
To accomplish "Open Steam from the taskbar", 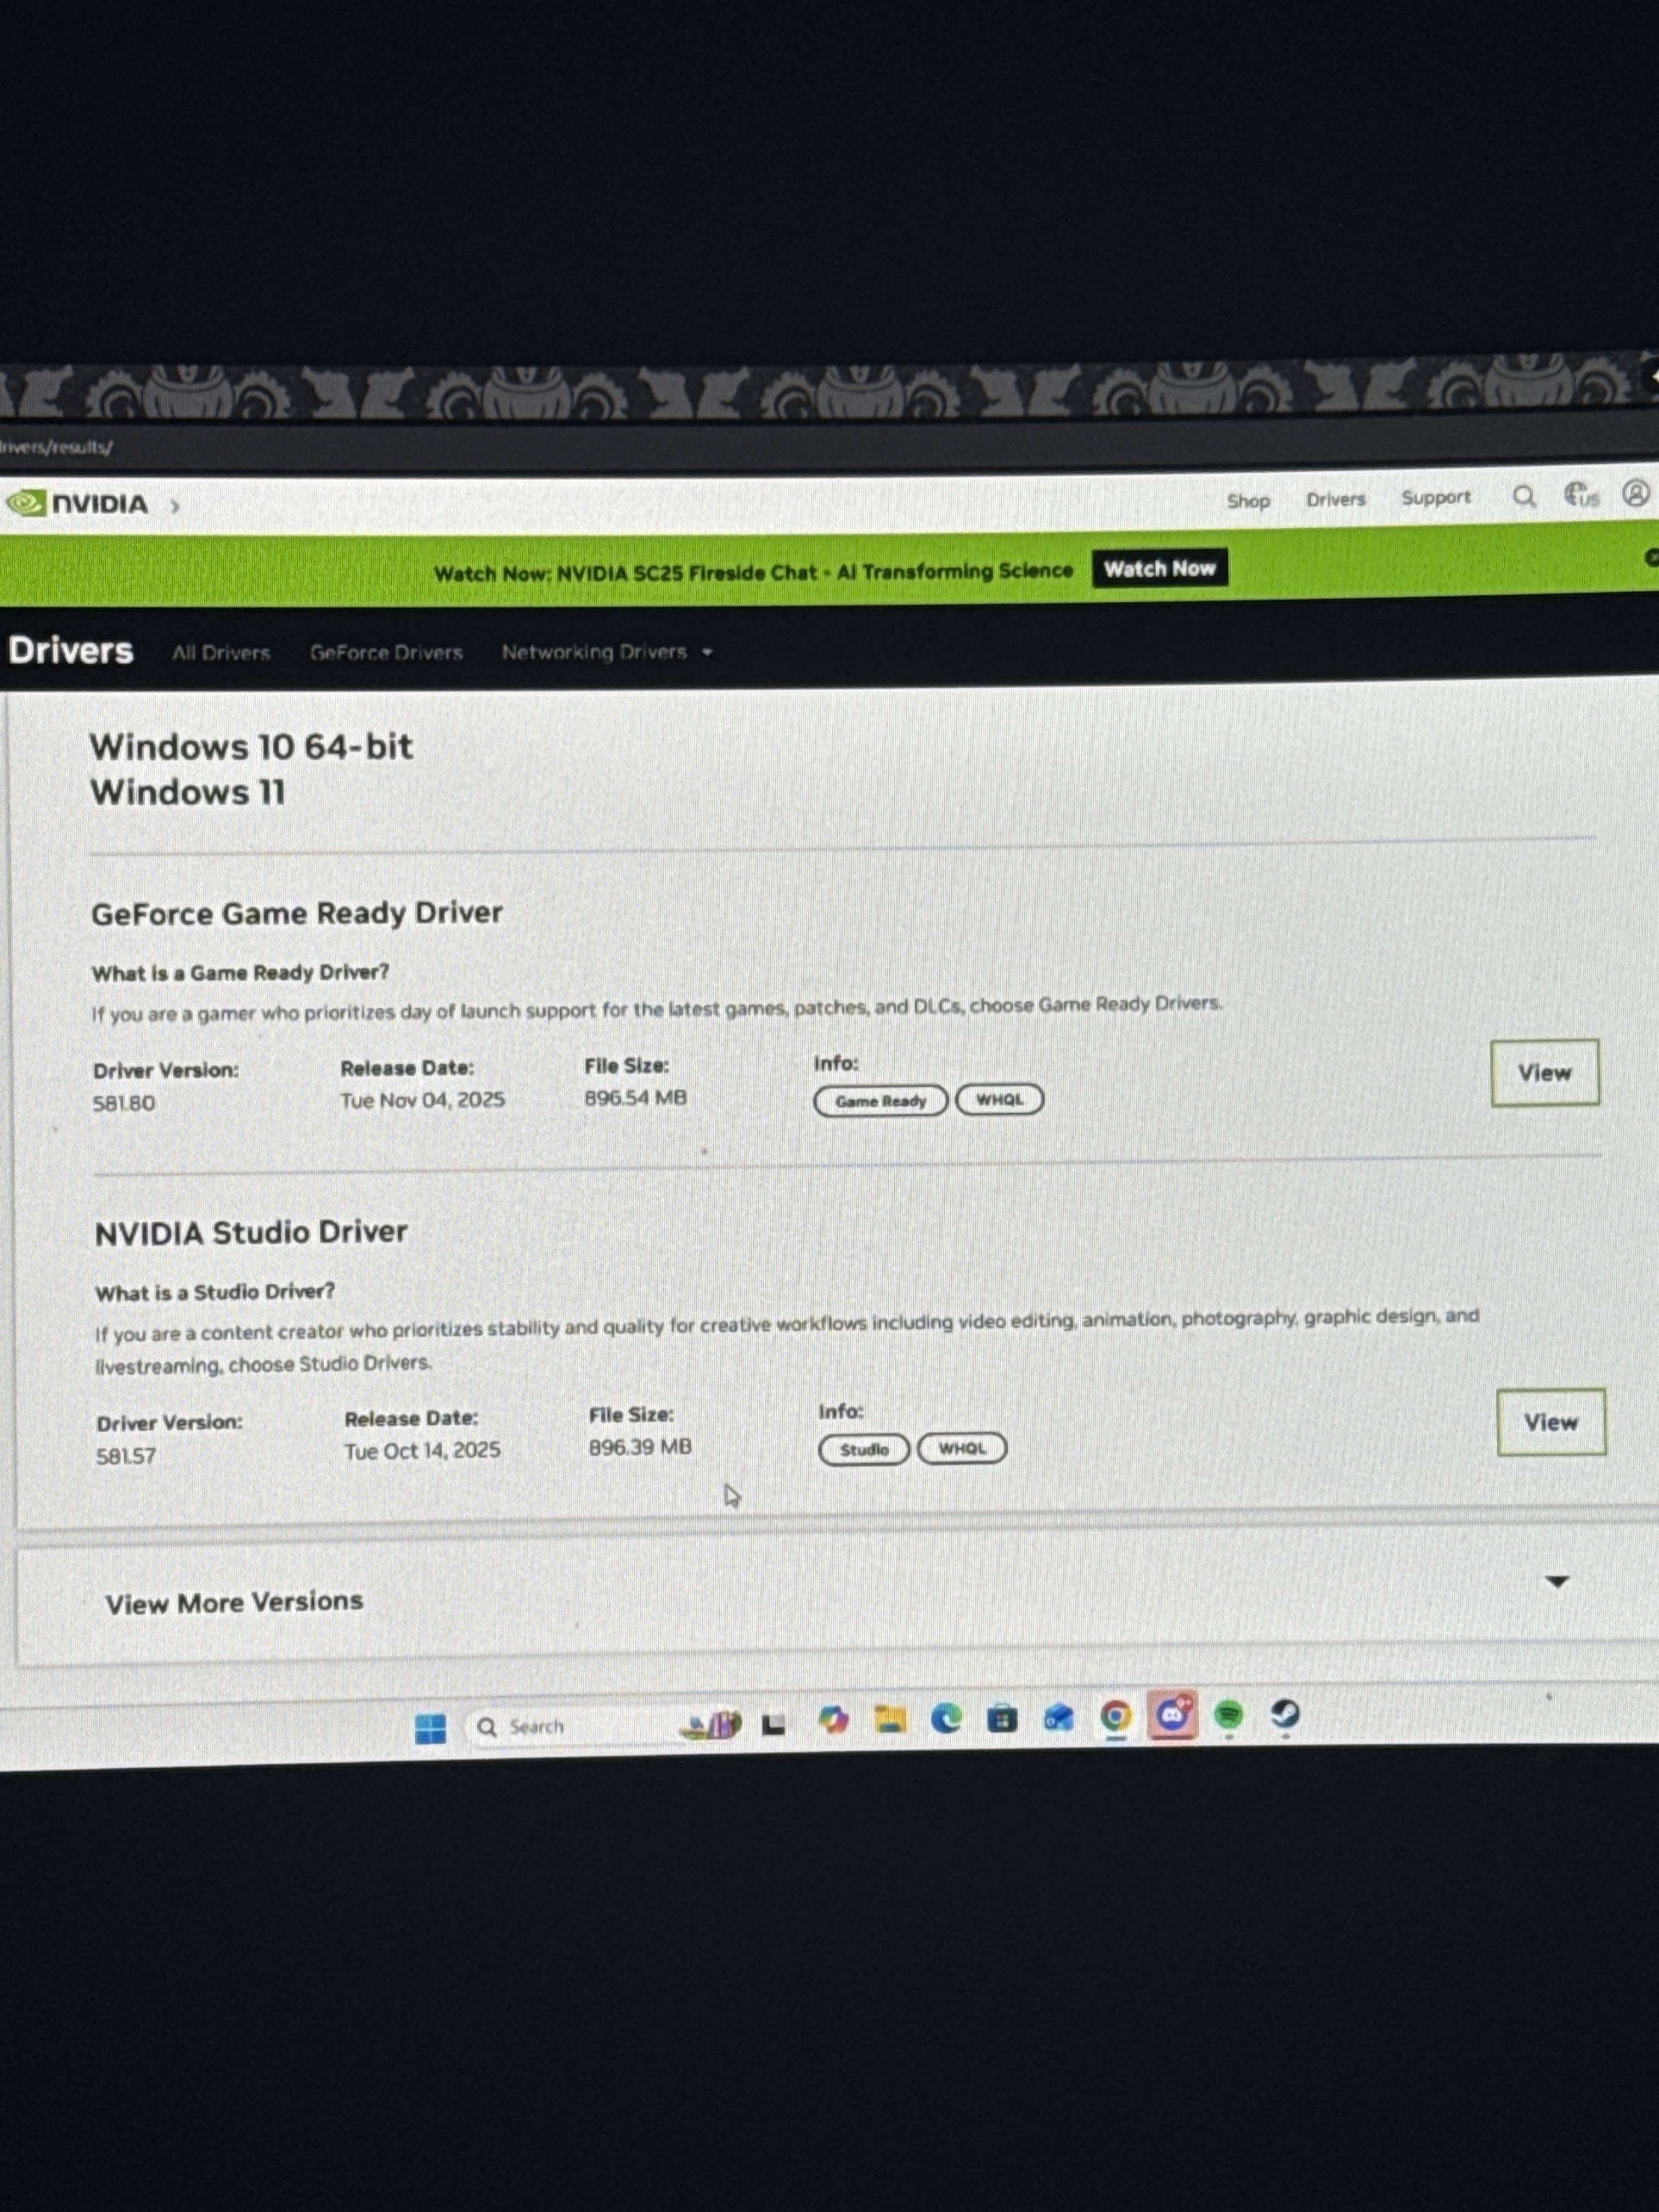I will click(1284, 1714).
